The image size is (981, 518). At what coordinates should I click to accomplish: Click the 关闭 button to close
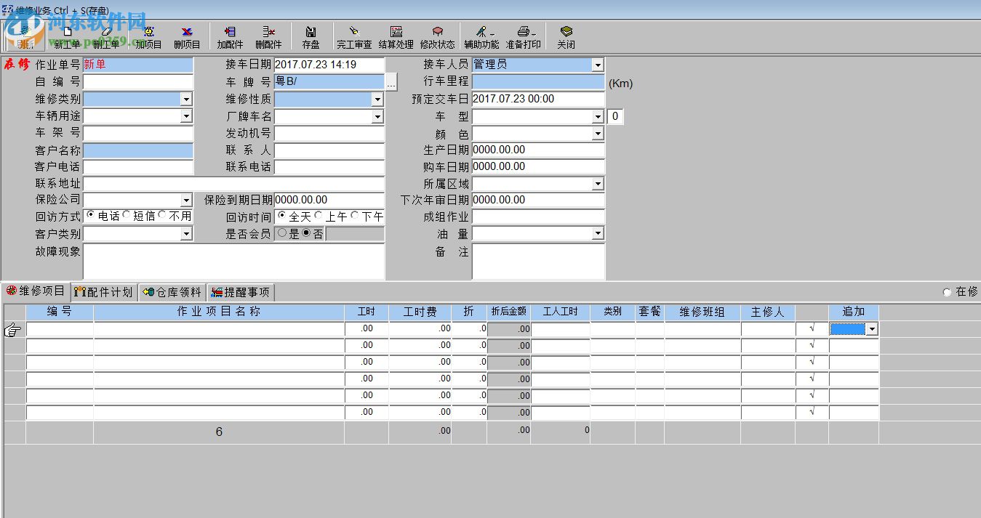coord(566,35)
